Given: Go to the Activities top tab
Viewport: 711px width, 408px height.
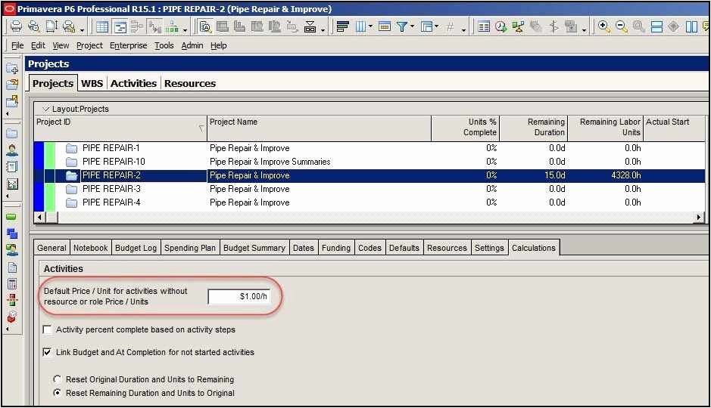Looking at the screenshot, I should 133,84.
